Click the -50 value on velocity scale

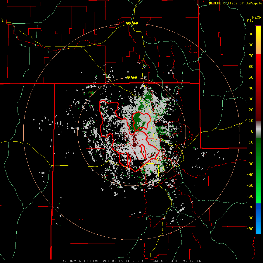click(250, 186)
